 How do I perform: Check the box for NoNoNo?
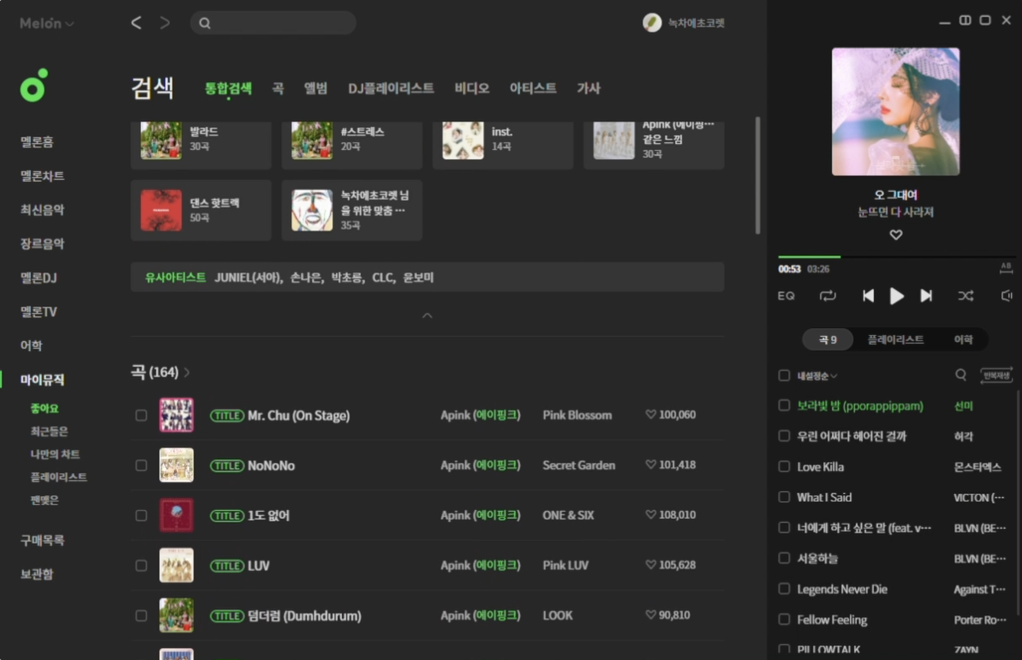(141, 466)
